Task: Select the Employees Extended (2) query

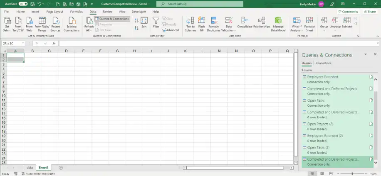Action: pyautogui.click(x=337, y=138)
